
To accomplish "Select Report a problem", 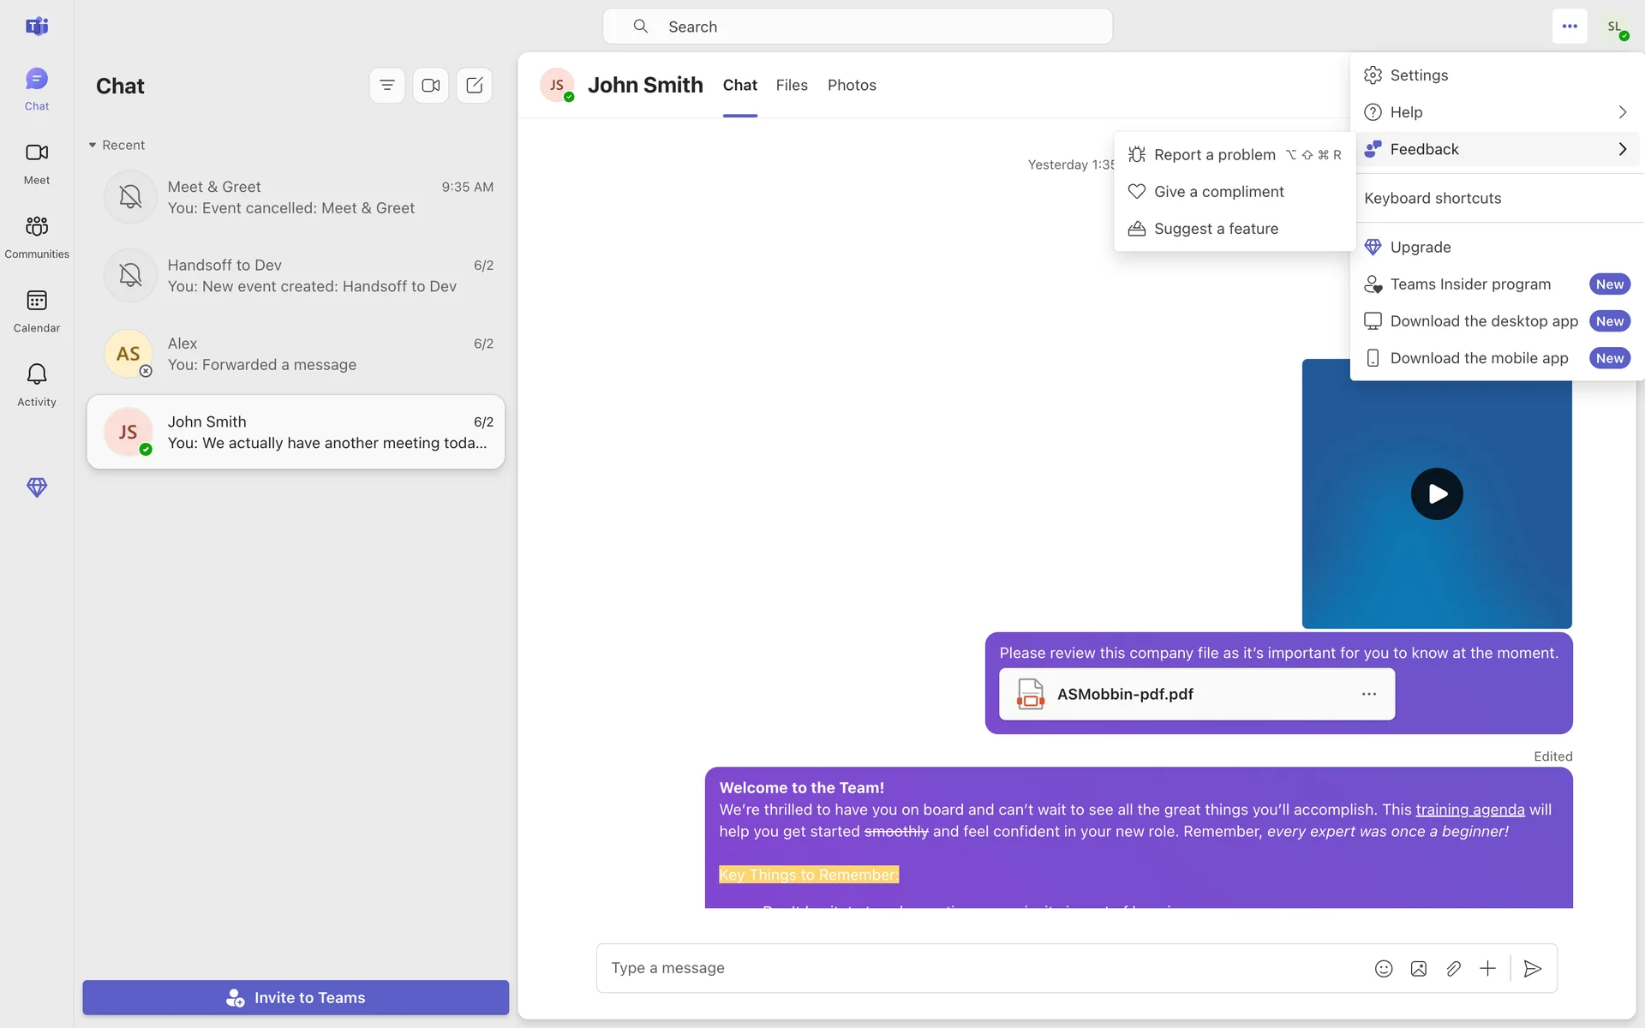I will tap(1214, 155).
